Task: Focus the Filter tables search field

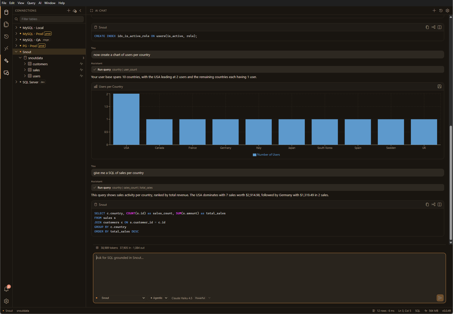Action: [51, 19]
